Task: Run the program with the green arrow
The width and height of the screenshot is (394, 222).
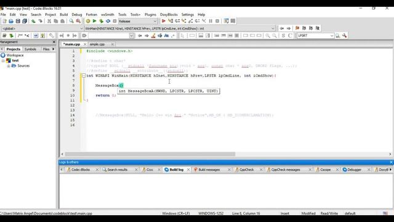Action: coord(94,21)
